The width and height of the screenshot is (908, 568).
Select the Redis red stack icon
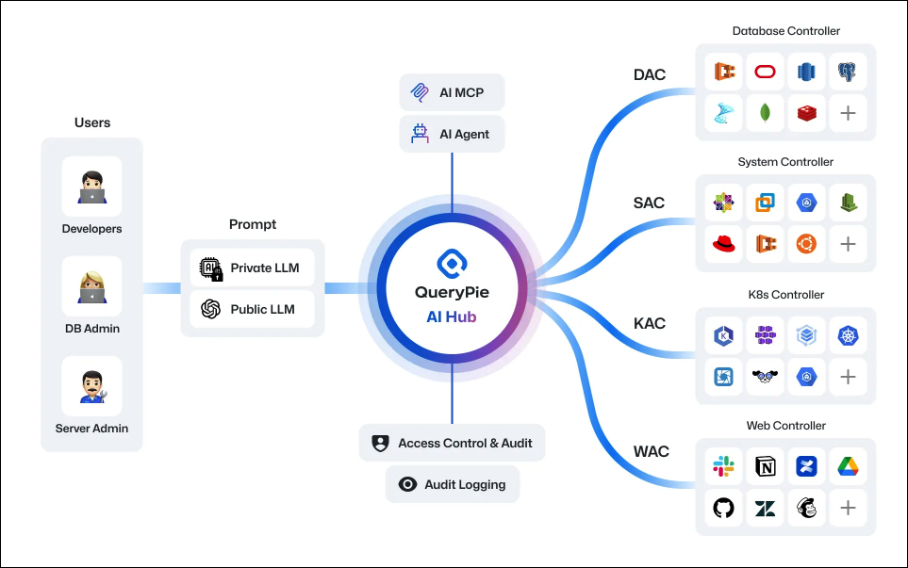pyautogui.click(x=806, y=113)
